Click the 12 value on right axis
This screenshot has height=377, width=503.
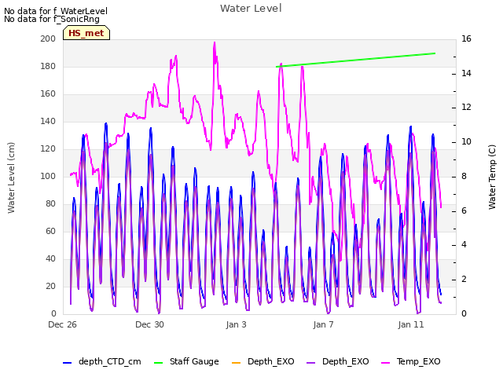[x=466, y=108]
